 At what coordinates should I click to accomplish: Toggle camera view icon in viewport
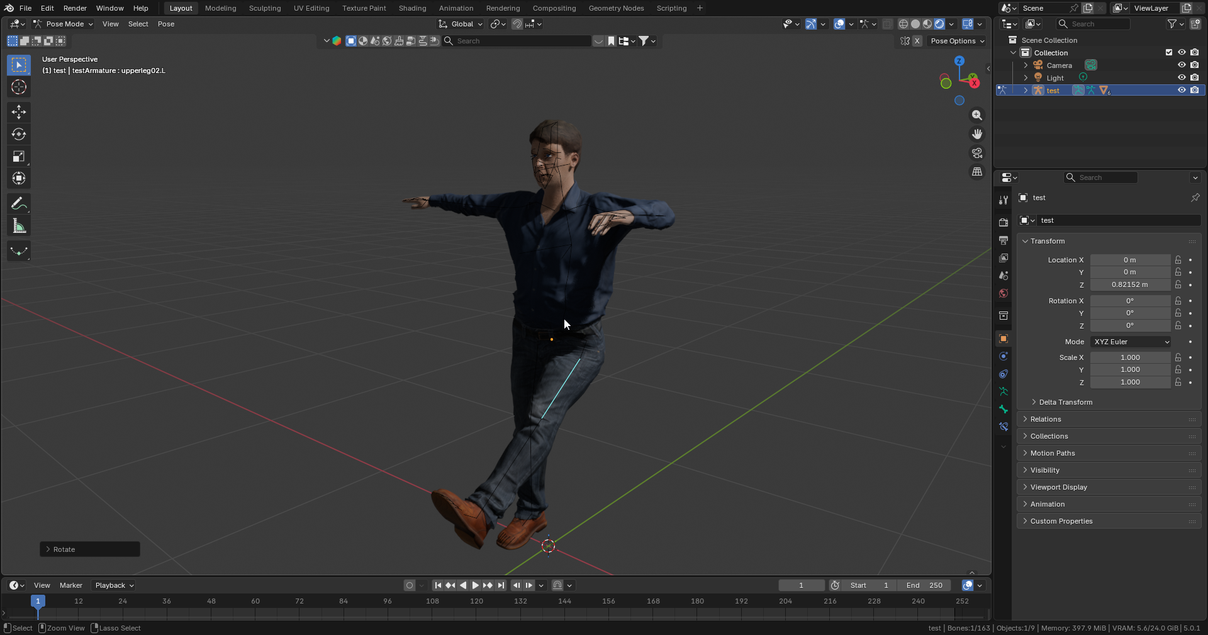click(x=976, y=153)
